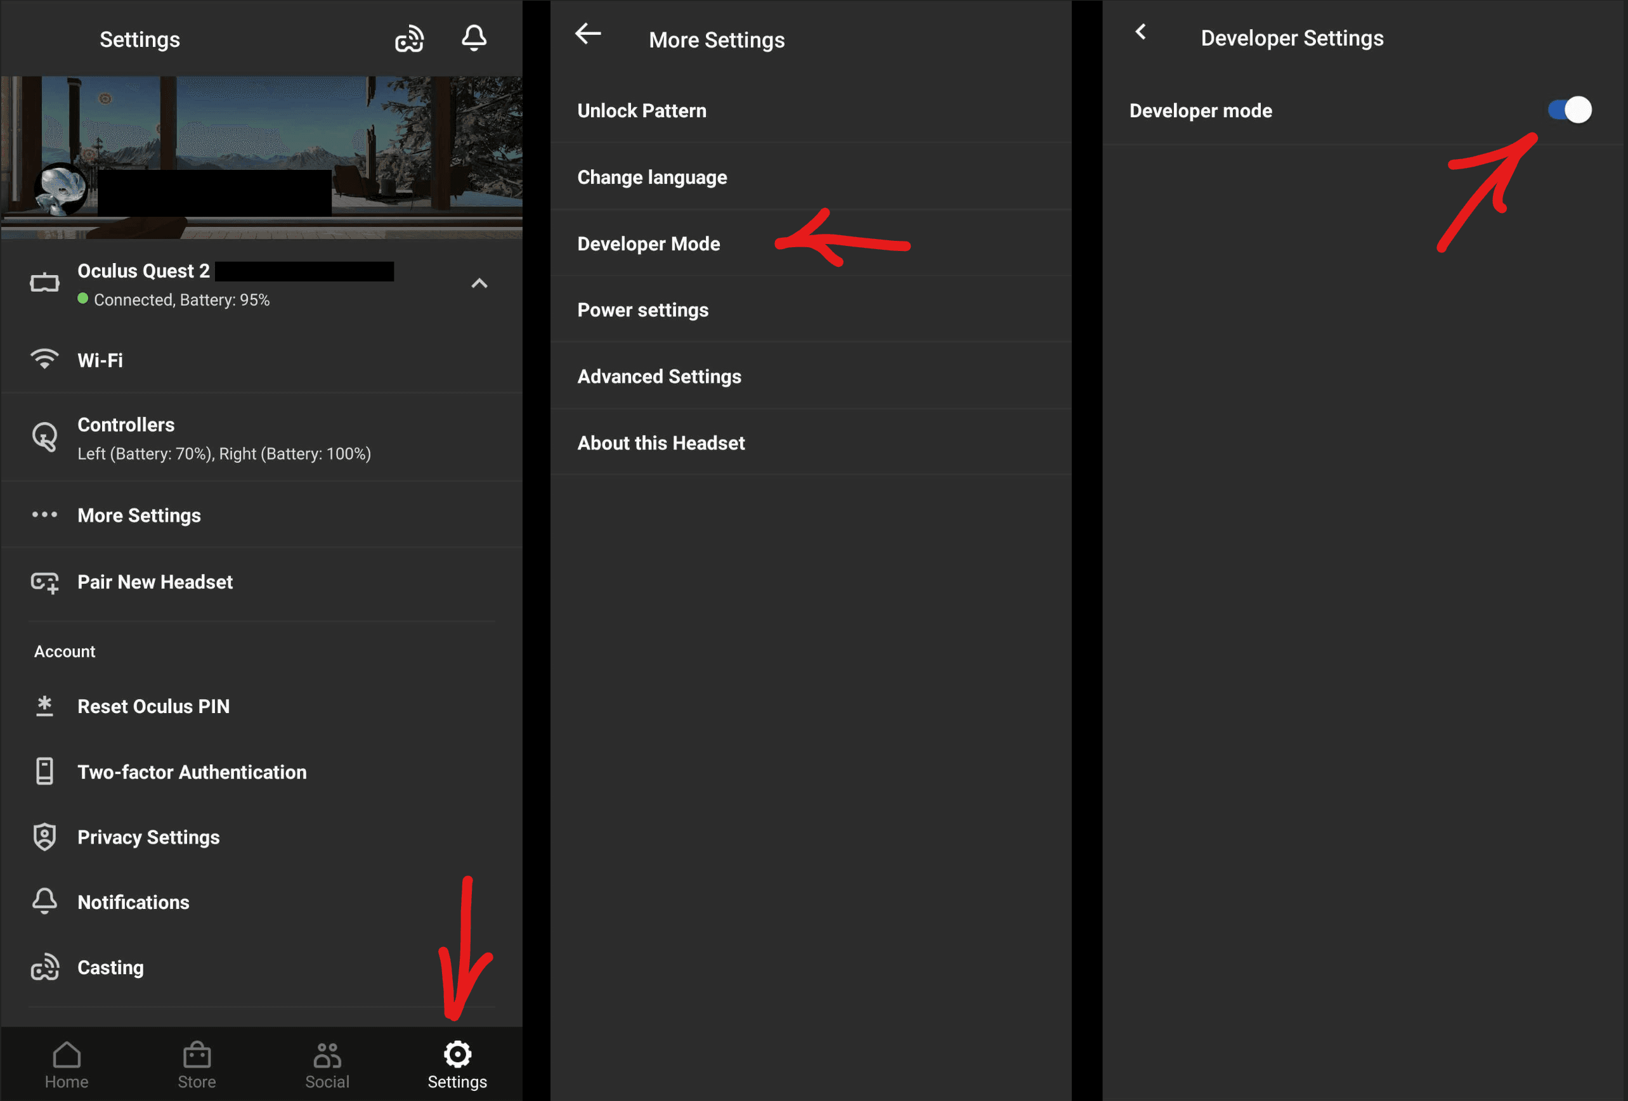Open Reset Oculus PIN
The image size is (1628, 1101).
(x=261, y=706)
